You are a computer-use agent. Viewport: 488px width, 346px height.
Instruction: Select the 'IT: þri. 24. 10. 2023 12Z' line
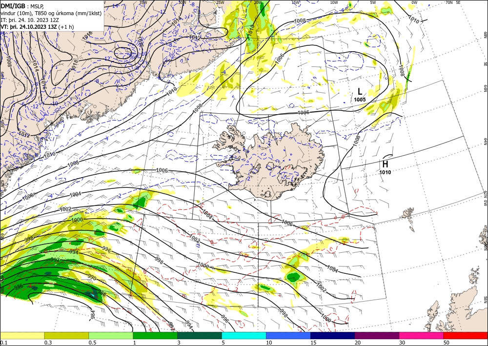(30, 20)
